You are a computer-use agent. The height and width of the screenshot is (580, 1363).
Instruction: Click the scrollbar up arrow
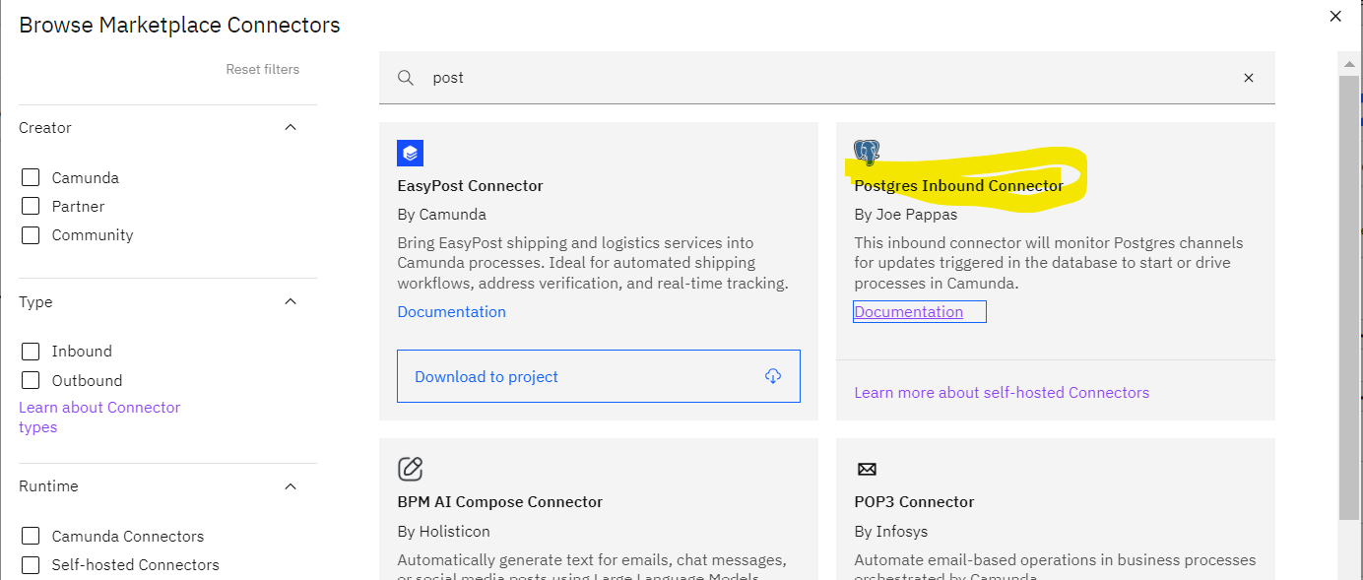pos(1349,63)
